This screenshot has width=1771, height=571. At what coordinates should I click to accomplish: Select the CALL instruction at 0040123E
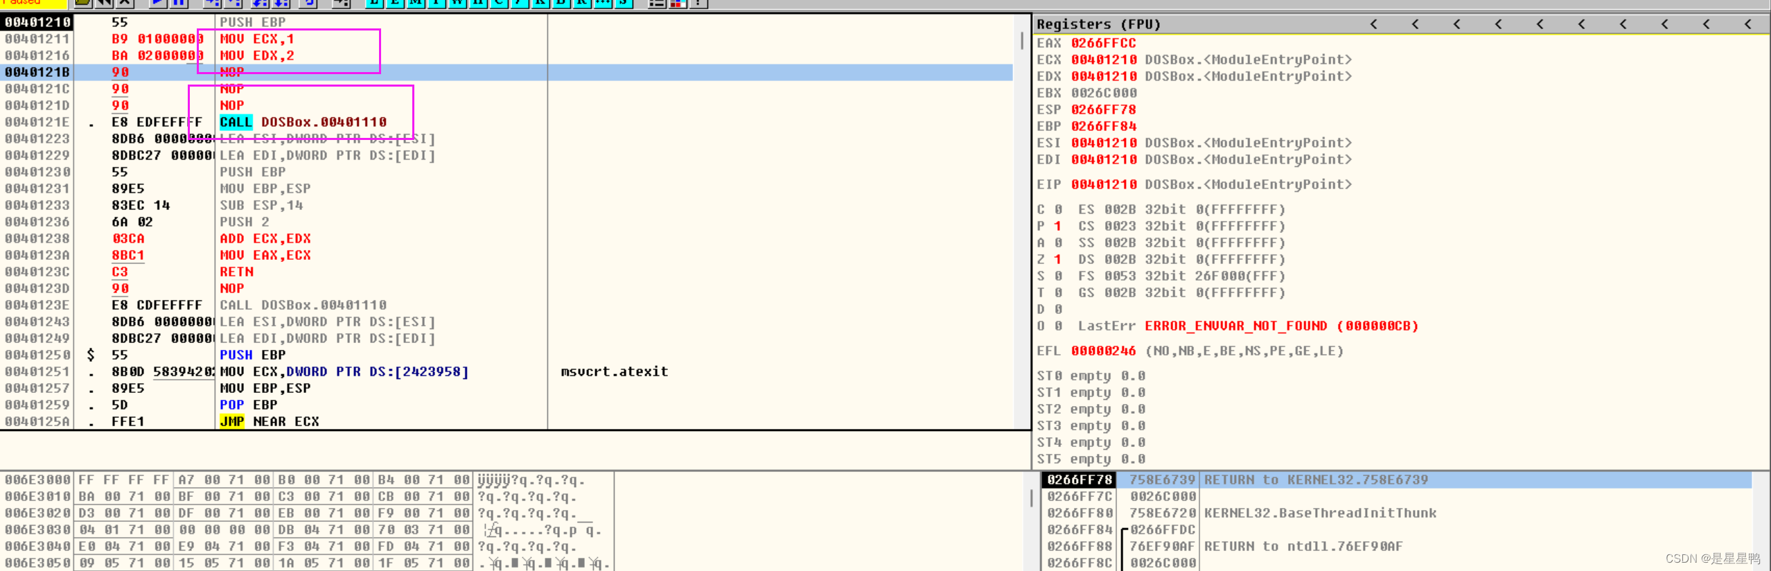click(303, 305)
